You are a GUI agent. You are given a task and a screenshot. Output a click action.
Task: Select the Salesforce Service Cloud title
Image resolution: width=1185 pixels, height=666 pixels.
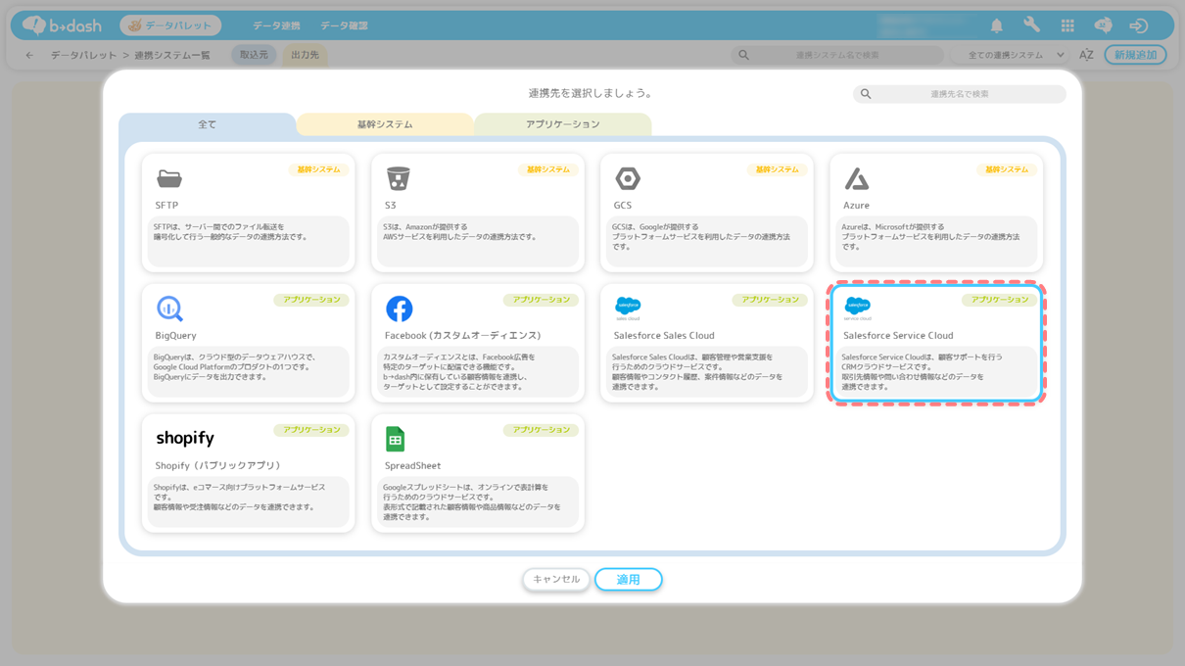898,336
